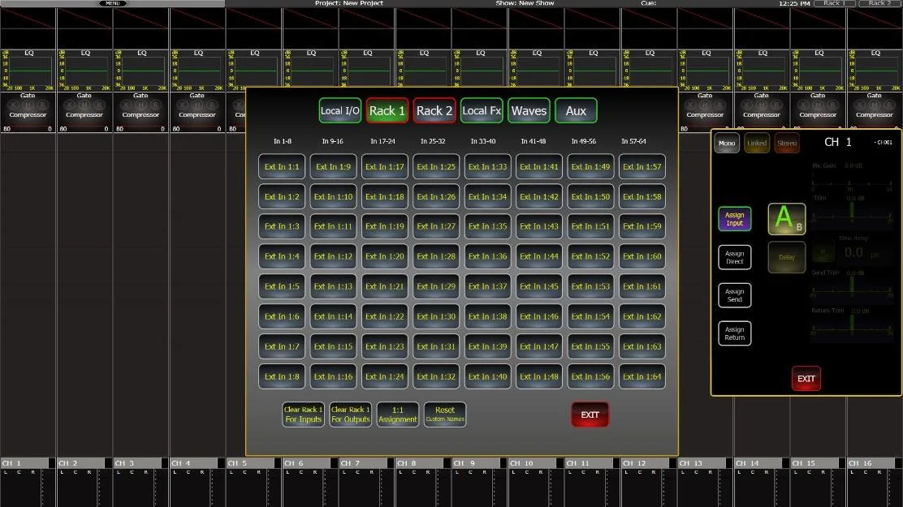Adjust the Trim slider in CH 1 panel

pyautogui.click(x=852, y=213)
